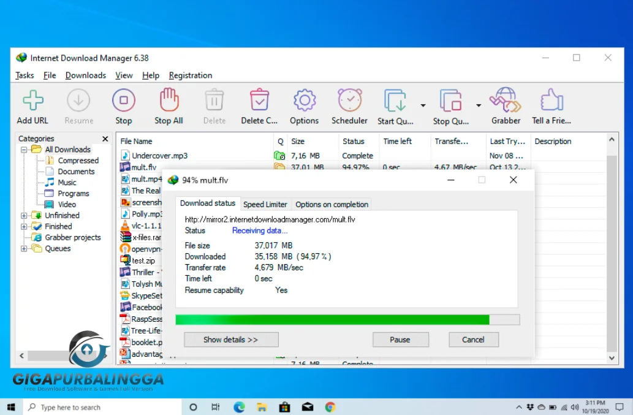Click the Stop toolbar icon
The width and height of the screenshot is (633, 415).
[x=124, y=101]
